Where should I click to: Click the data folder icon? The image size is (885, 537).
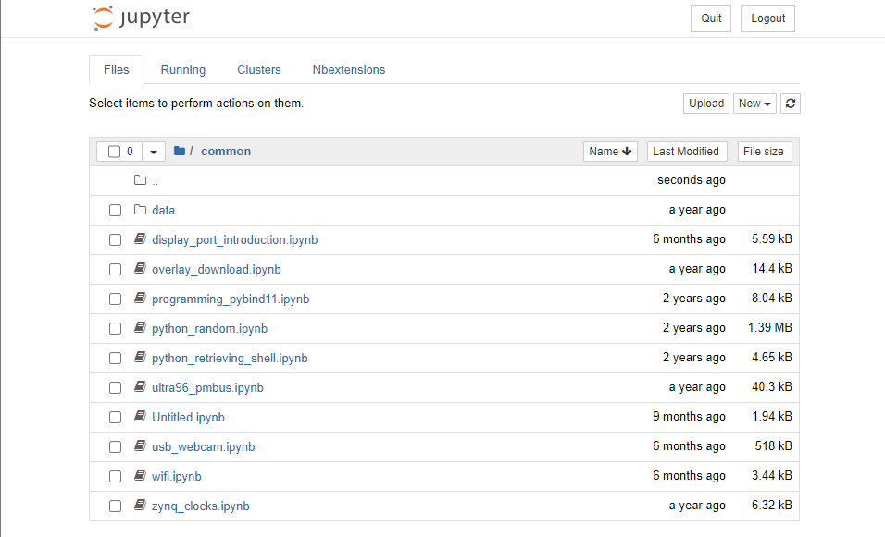tap(140, 210)
